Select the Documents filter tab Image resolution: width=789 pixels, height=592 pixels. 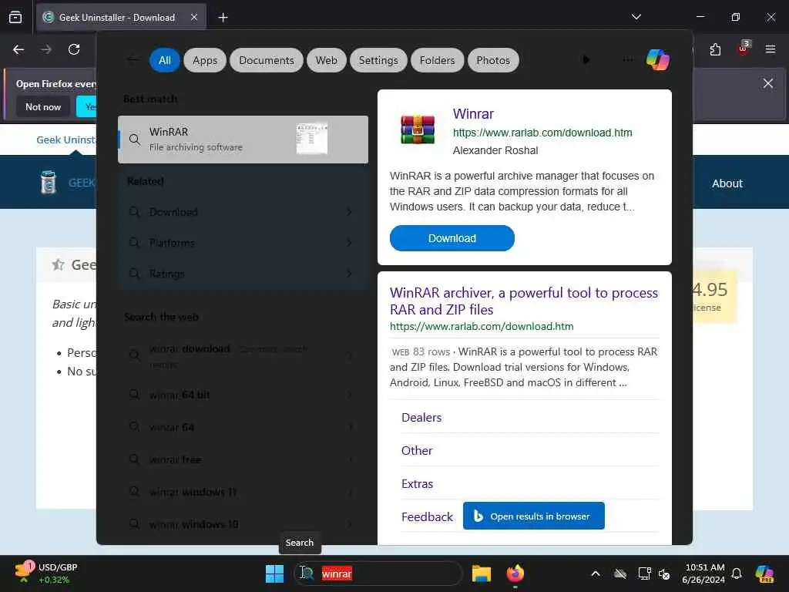click(x=266, y=60)
